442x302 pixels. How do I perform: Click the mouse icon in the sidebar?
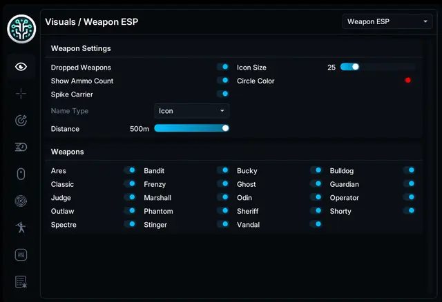point(21,174)
